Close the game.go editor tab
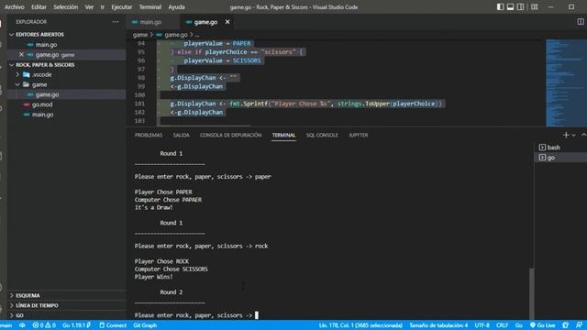This screenshot has width=587, height=330. click(x=227, y=22)
